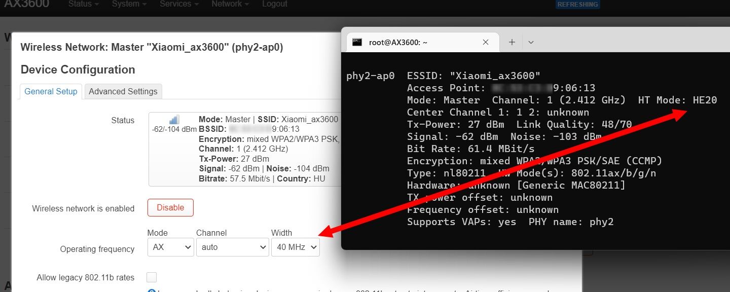Switch to the Advanced Settings tab
The image size is (730, 292).
[x=123, y=92]
